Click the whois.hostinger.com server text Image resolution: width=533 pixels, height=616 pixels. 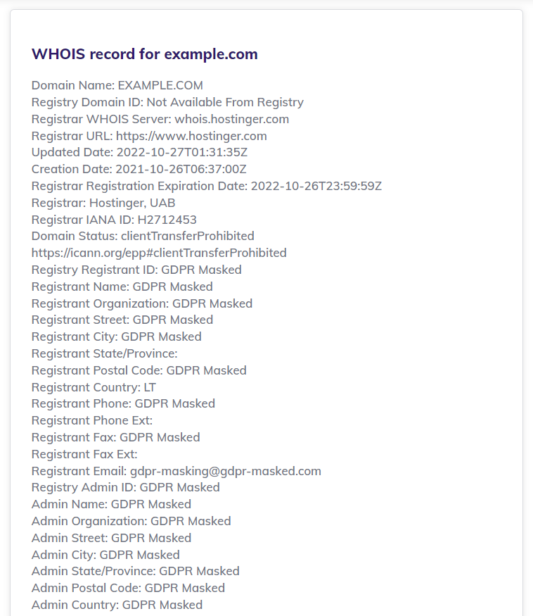(x=231, y=119)
